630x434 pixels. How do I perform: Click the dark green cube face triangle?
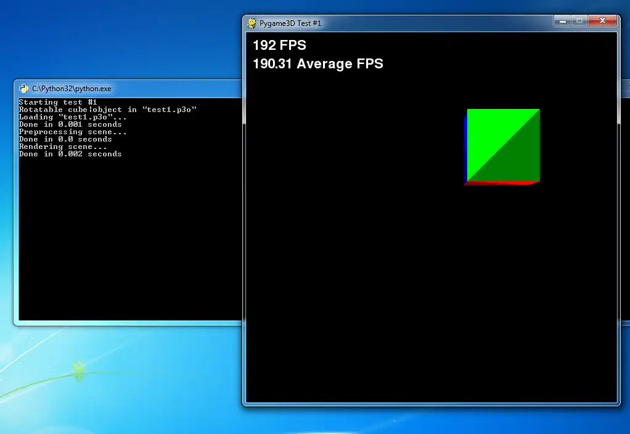coord(517,158)
